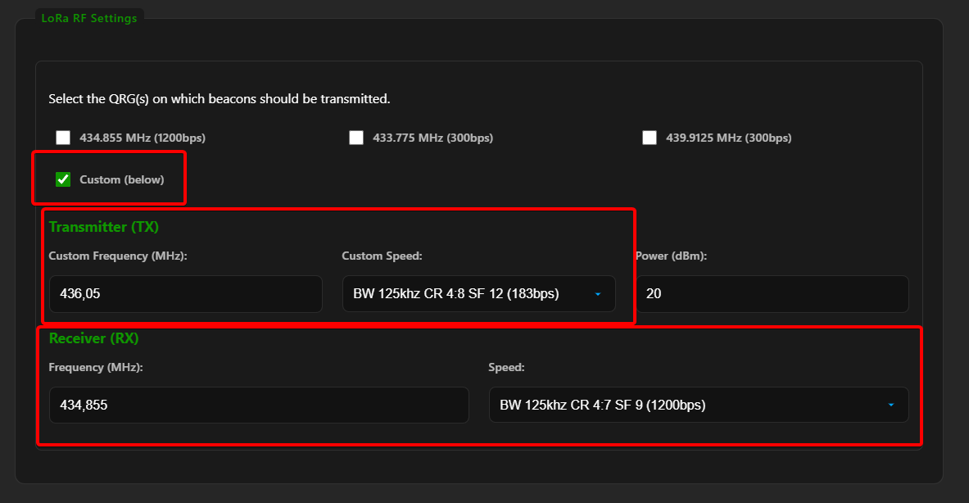969x503 pixels.
Task: Uncheck the green Custom (below) checkbox
Action: (x=63, y=179)
